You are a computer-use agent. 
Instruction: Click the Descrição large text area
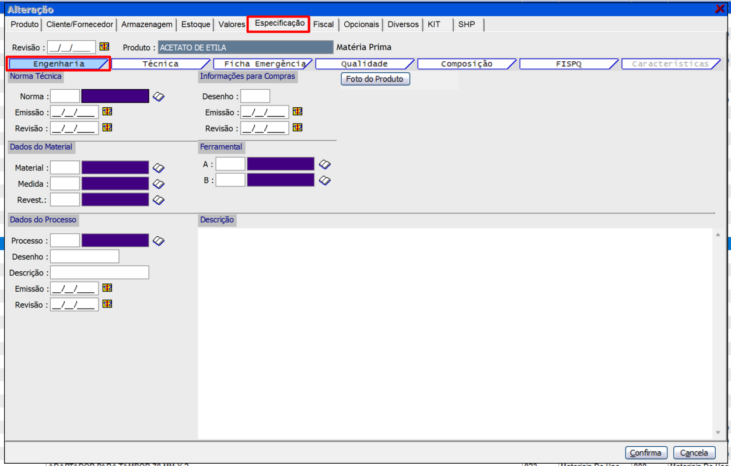(455, 332)
